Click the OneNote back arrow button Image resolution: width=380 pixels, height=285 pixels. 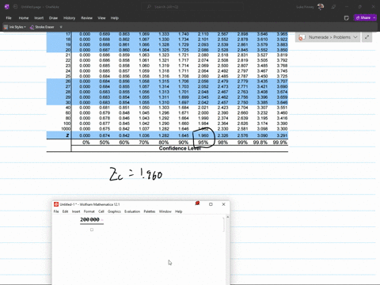(15, 7)
